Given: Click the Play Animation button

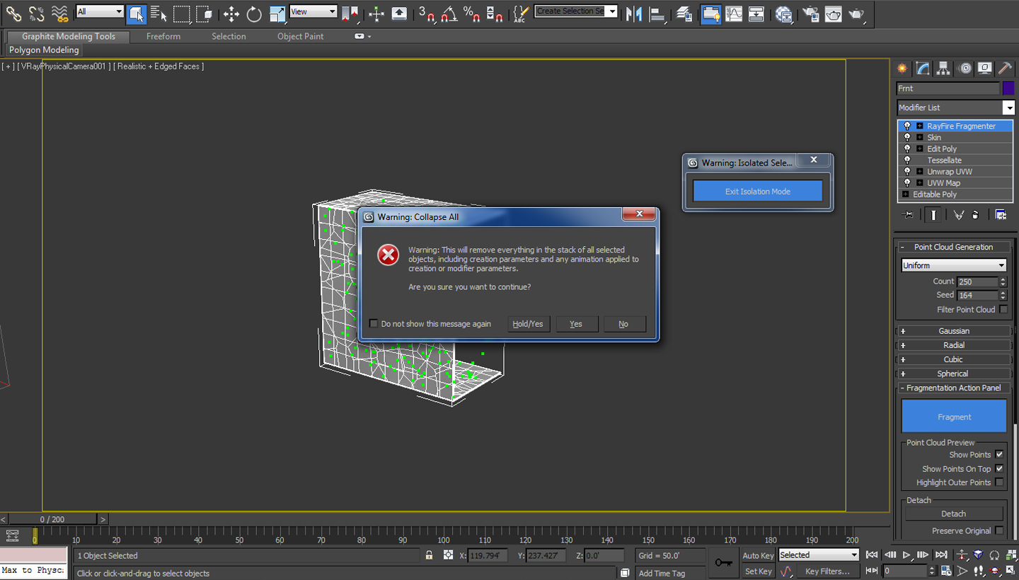Looking at the screenshot, I should pos(906,555).
